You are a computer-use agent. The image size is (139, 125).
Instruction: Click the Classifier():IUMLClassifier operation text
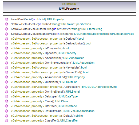pyautogui.click(x=61, y=120)
